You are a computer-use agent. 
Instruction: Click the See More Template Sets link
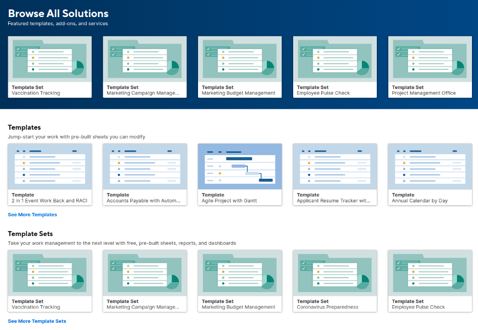pyautogui.click(x=36, y=321)
